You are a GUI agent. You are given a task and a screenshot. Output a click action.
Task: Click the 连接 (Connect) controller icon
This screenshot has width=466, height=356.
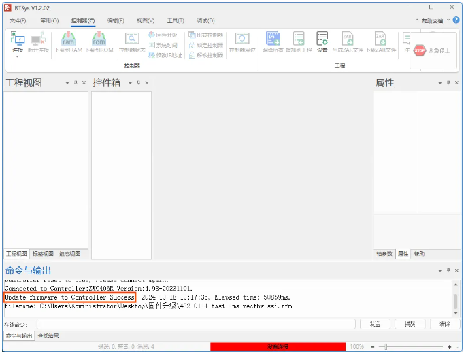[x=18, y=42]
